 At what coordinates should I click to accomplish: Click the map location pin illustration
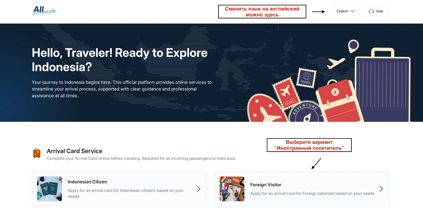(x=353, y=46)
